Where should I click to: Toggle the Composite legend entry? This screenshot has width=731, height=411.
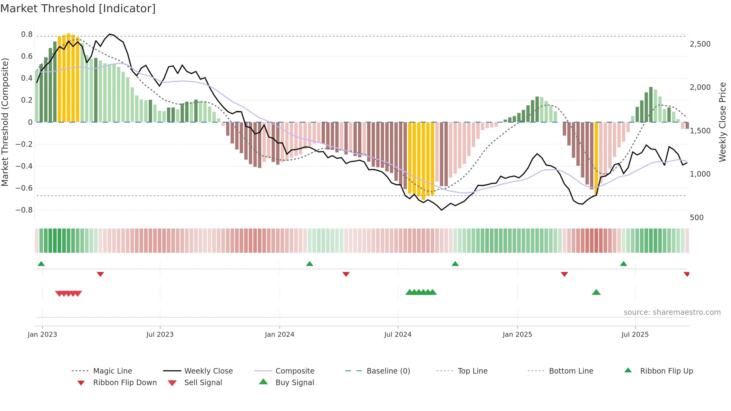[x=284, y=371]
